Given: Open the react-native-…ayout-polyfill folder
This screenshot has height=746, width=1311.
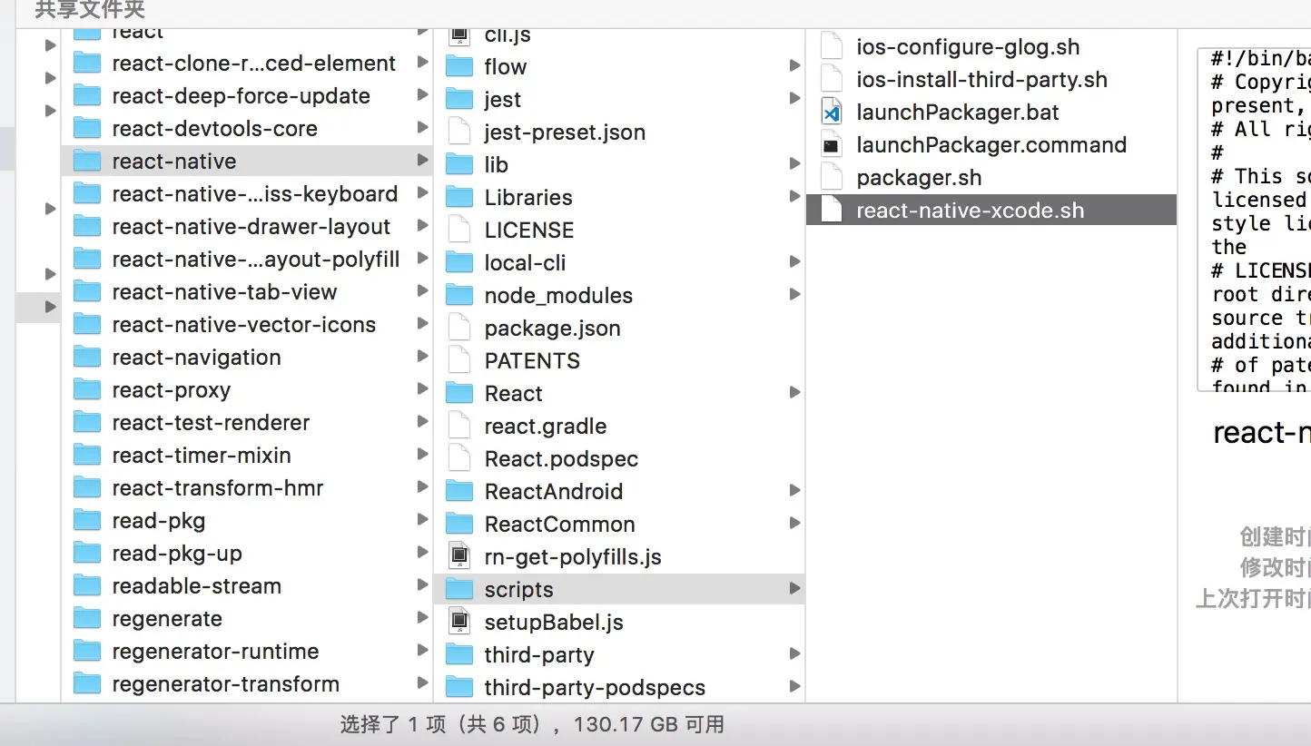Looking at the screenshot, I should pos(247,260).
